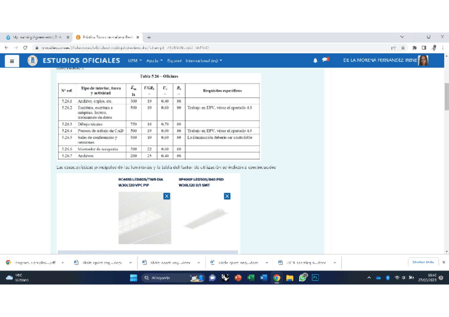Click X on RC461B luminaire image
Image resolution: width=449 pixels, height=317 pixels.
pyautogui.click(x=166, y=196)
